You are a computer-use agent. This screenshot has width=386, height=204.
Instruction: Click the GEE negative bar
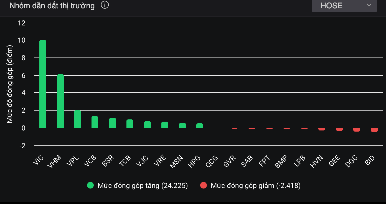click(x=339, y=129)
